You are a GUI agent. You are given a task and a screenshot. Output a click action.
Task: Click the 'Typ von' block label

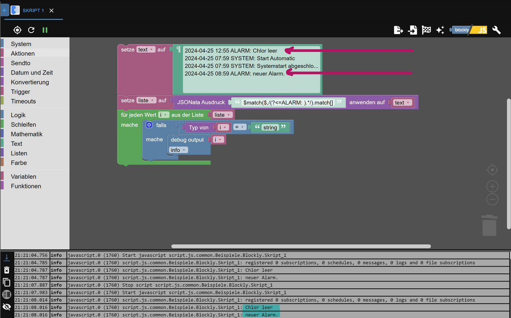tap(198, 128)
